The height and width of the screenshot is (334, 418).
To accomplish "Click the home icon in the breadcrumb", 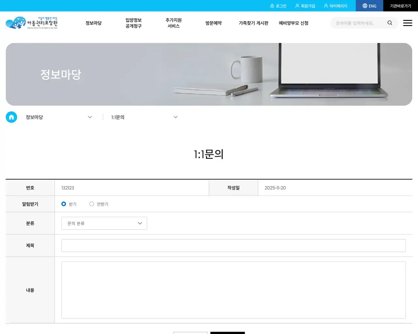I will tap(11, 117).
